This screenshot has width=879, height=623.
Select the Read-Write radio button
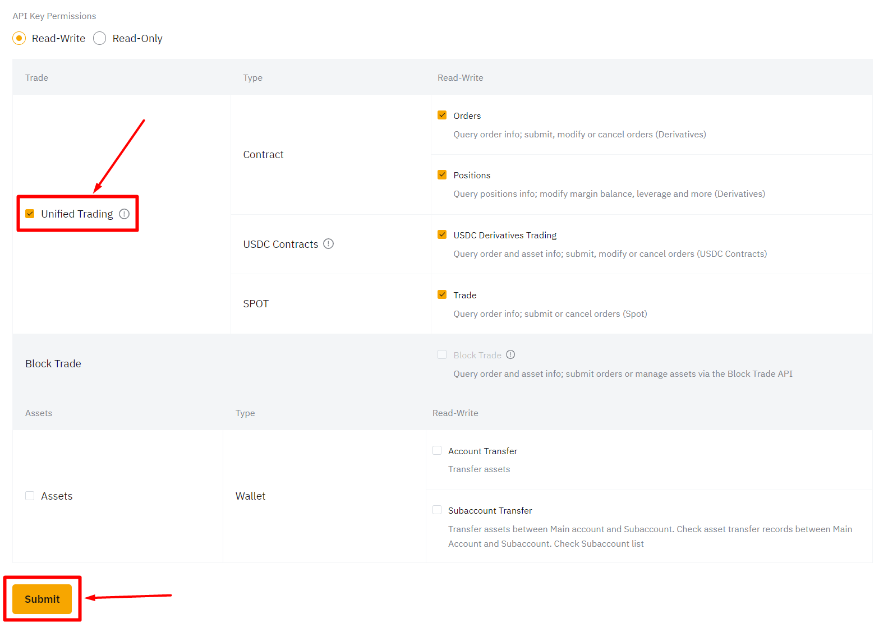pyautogui.click(x=19, y=38)
